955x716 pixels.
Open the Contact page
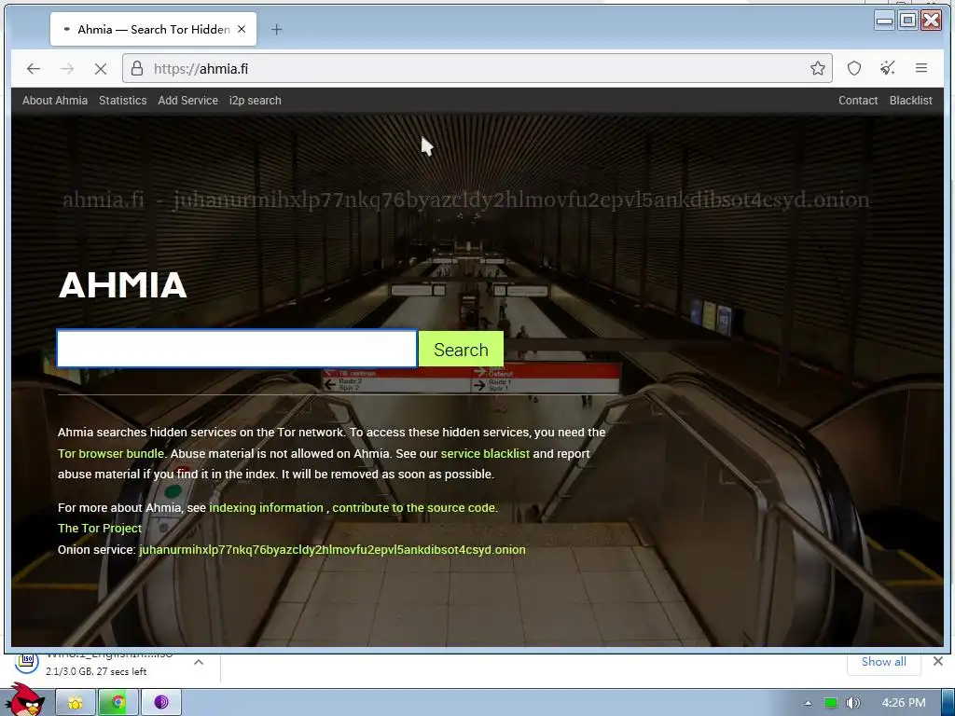pos(858,101)
